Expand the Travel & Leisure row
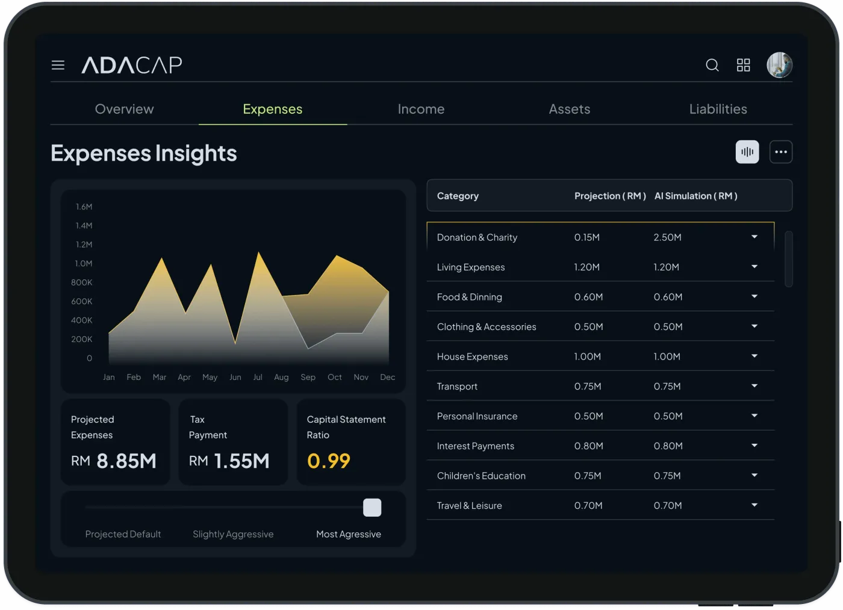 [754, 505]
